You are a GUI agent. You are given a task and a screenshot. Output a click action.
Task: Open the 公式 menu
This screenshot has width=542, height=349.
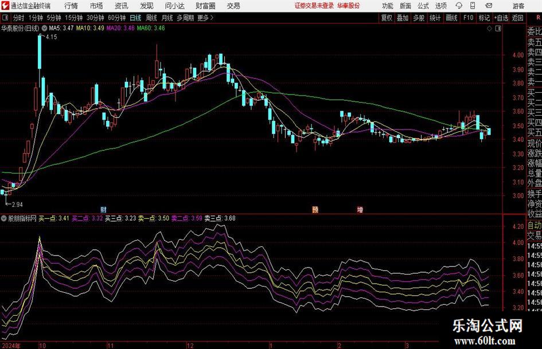pos(423,6)
